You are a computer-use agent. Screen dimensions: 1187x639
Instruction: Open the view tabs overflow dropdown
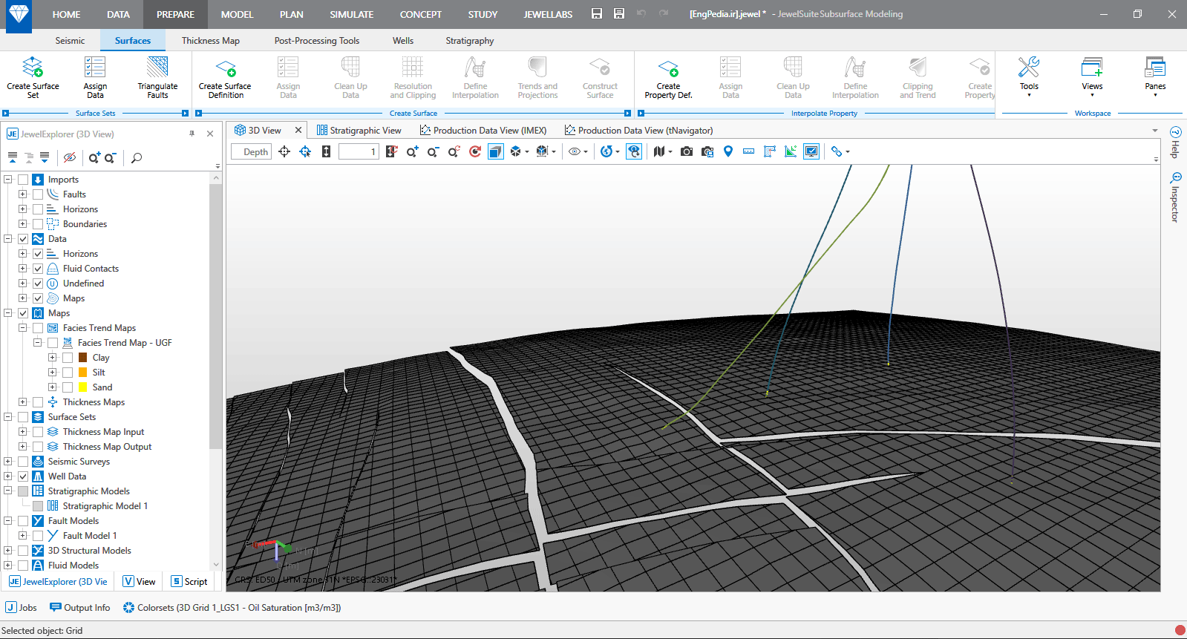1155,131
